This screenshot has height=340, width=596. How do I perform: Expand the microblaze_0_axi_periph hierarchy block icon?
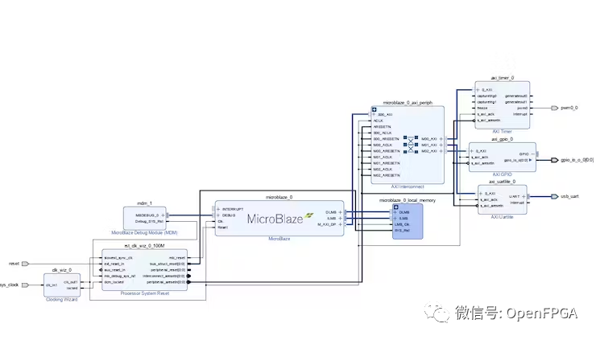[x=375, y=109]
